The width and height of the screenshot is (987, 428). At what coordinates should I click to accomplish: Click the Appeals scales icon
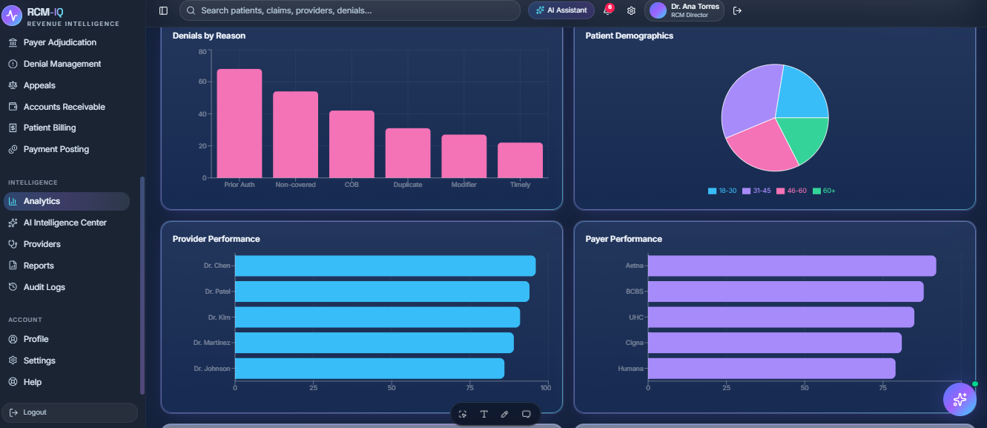[x=13, y=85]
